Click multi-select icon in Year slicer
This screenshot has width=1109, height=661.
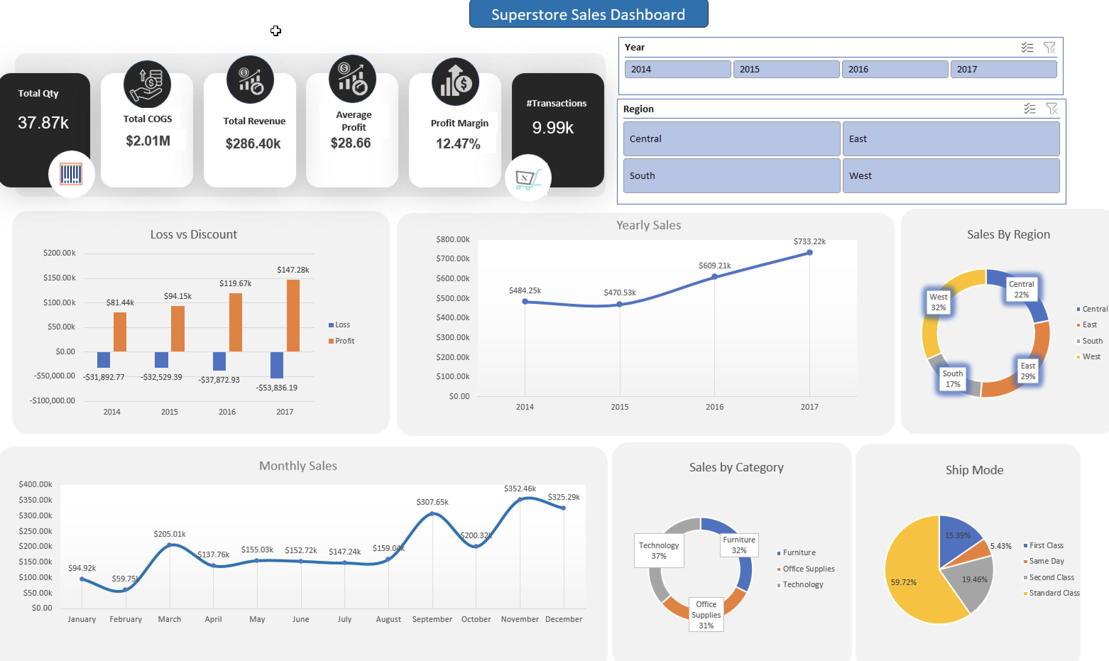[x=1027, y=47]
